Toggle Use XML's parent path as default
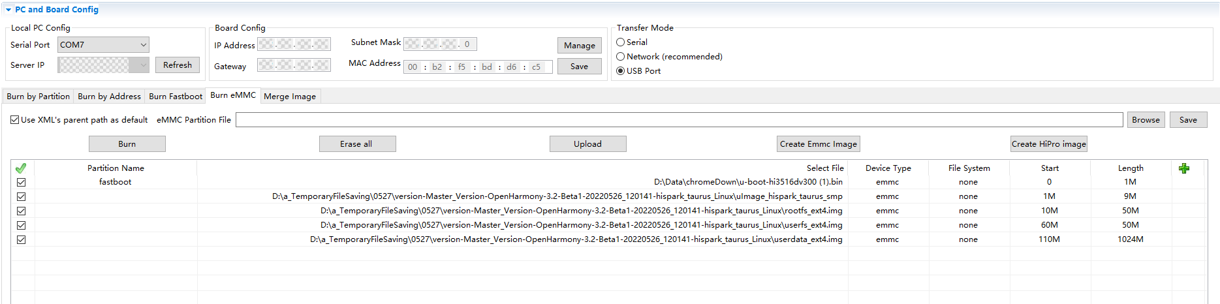The height and width of the screenshot is (304, 1220). (x=15, y=120)
